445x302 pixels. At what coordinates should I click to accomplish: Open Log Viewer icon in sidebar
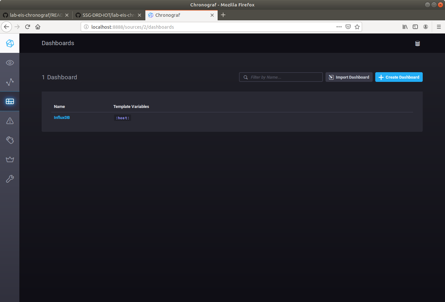[x=10, y=140]
